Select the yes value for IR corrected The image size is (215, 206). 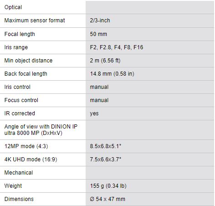pyautogui.click(x=94, y=113)
